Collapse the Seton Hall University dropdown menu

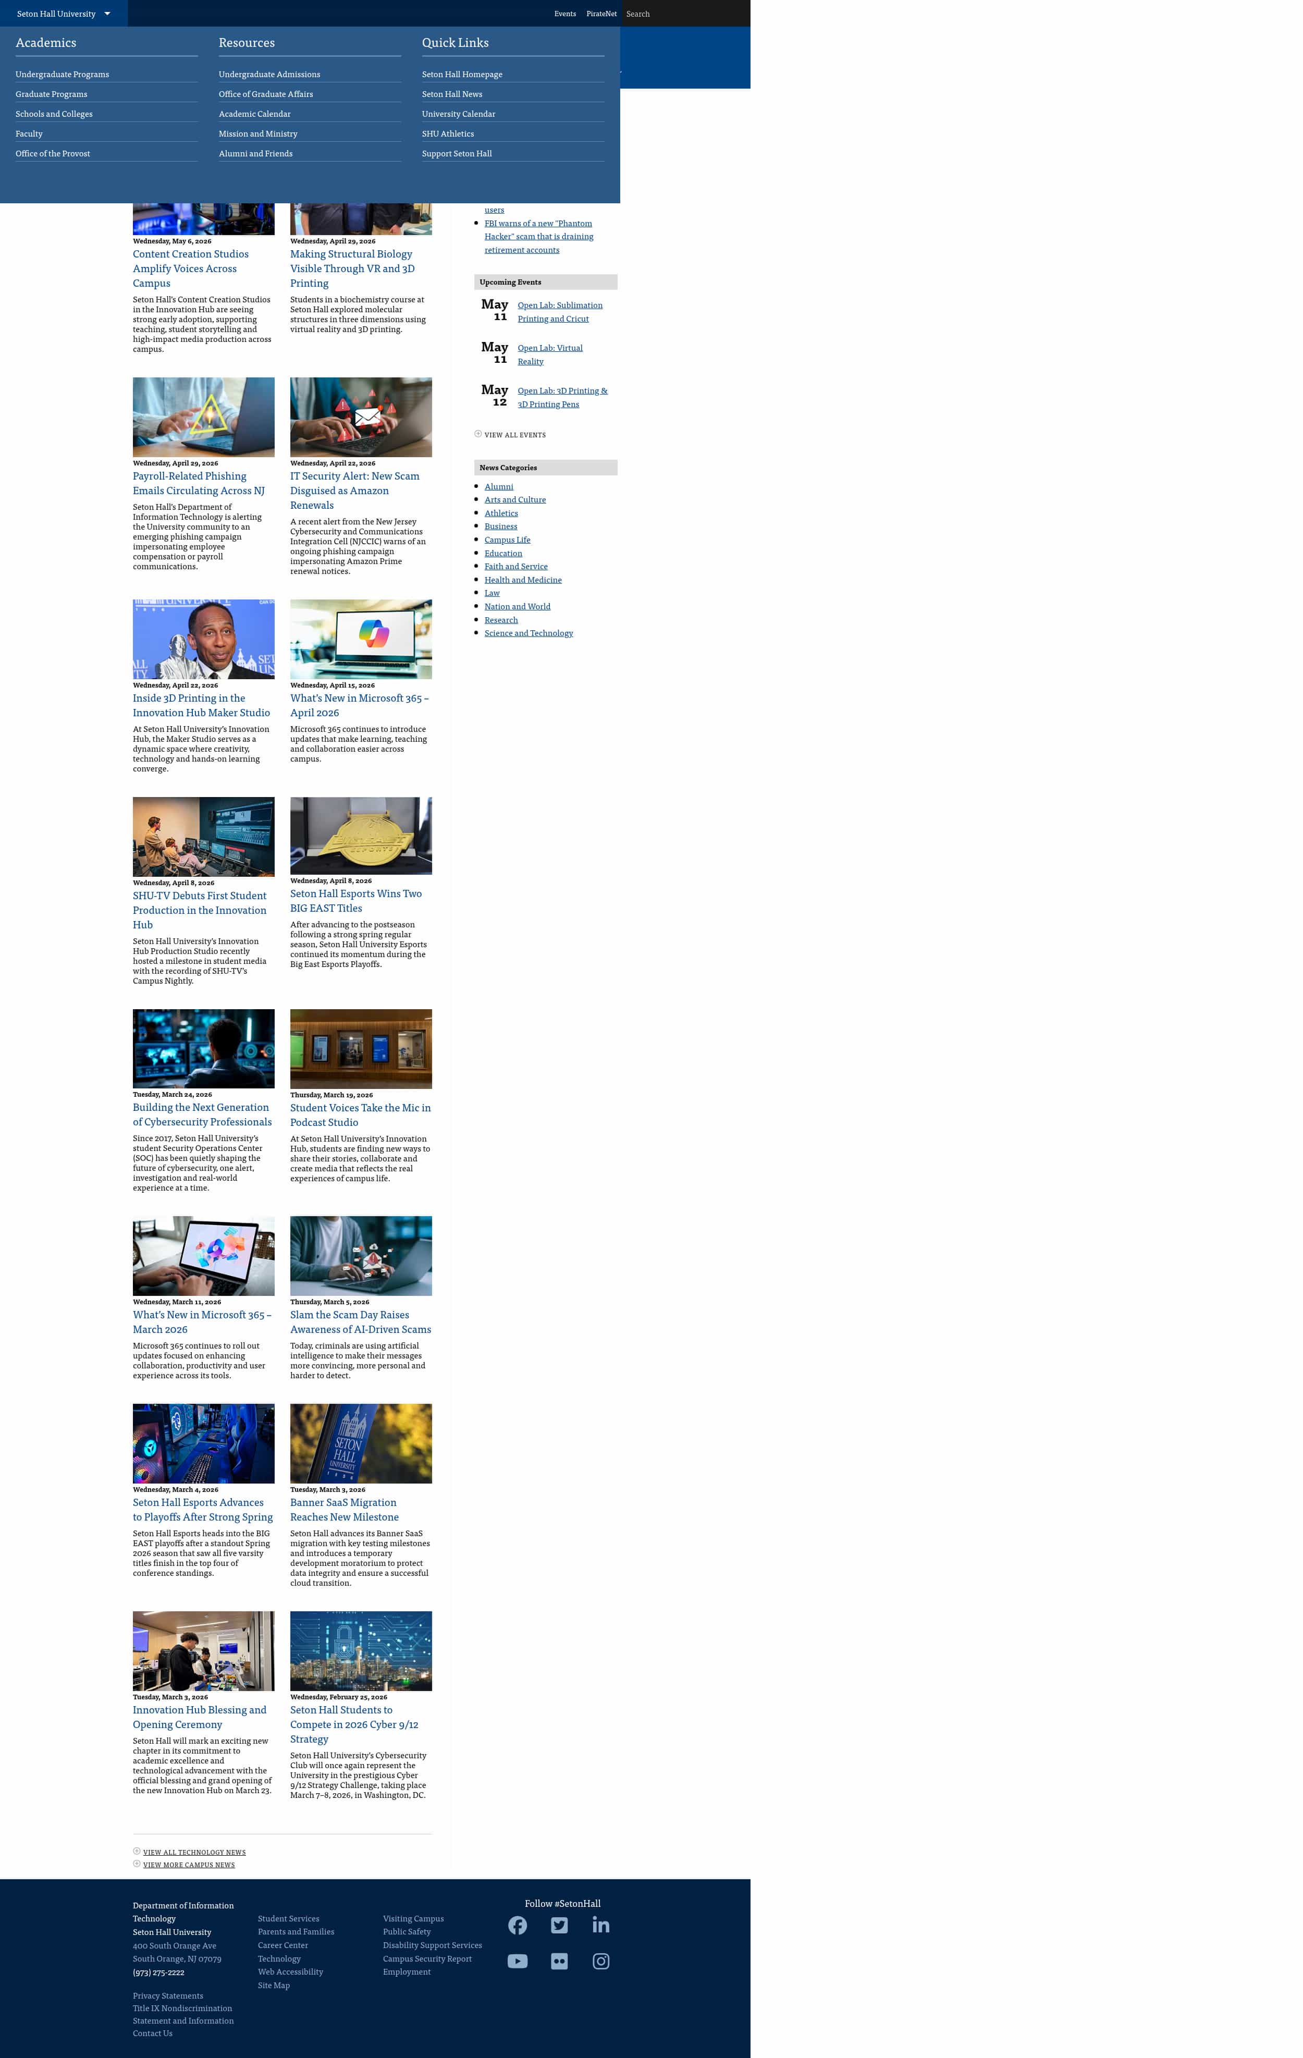(63, 14)
